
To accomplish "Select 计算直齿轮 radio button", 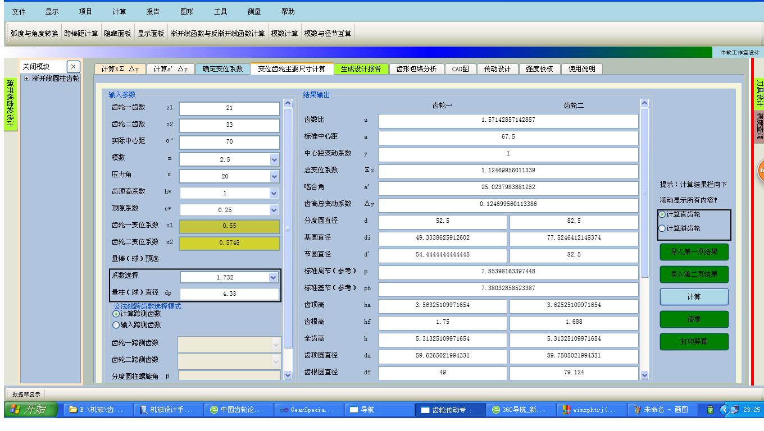I will [663, 214].
